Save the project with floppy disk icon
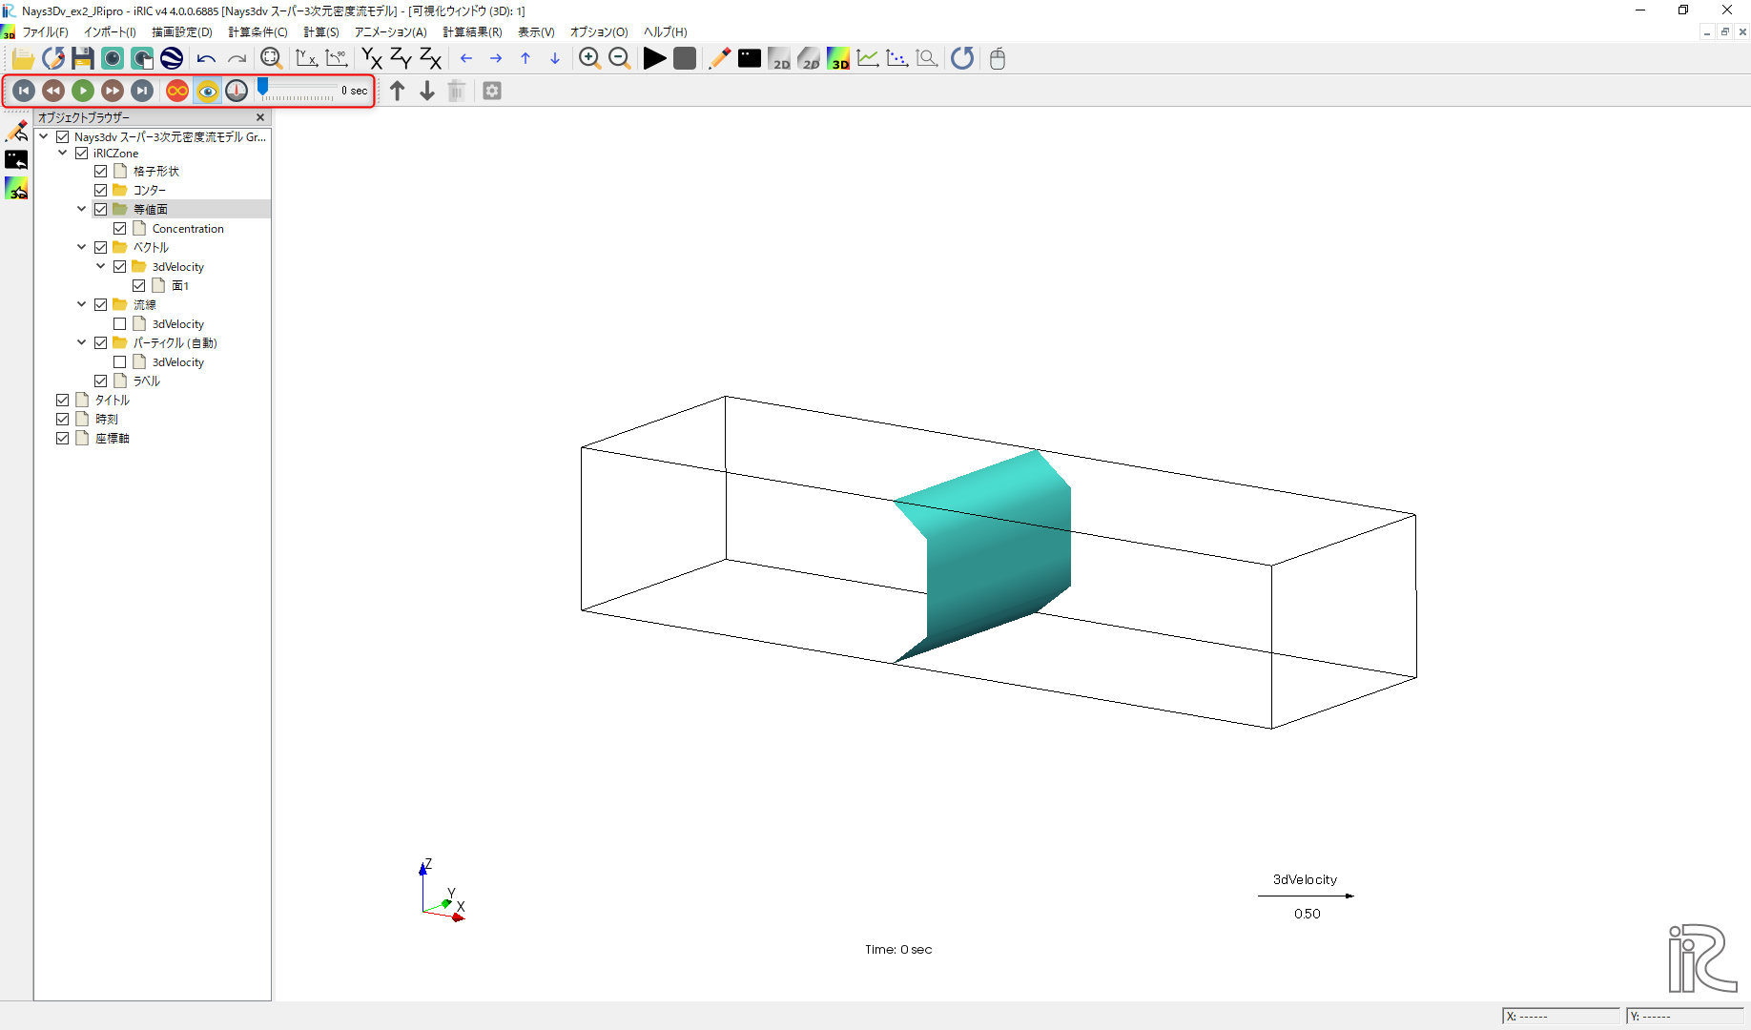The width and height of the screenshot is (1751, 1030). pos(83,59)
